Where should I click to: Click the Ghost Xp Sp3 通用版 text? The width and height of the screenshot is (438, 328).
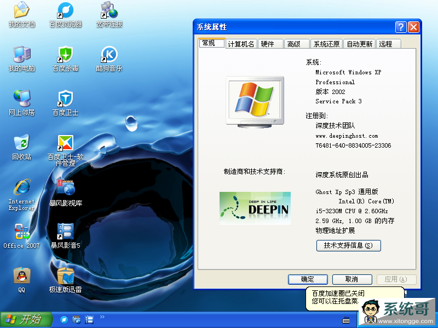pos(347,192)
